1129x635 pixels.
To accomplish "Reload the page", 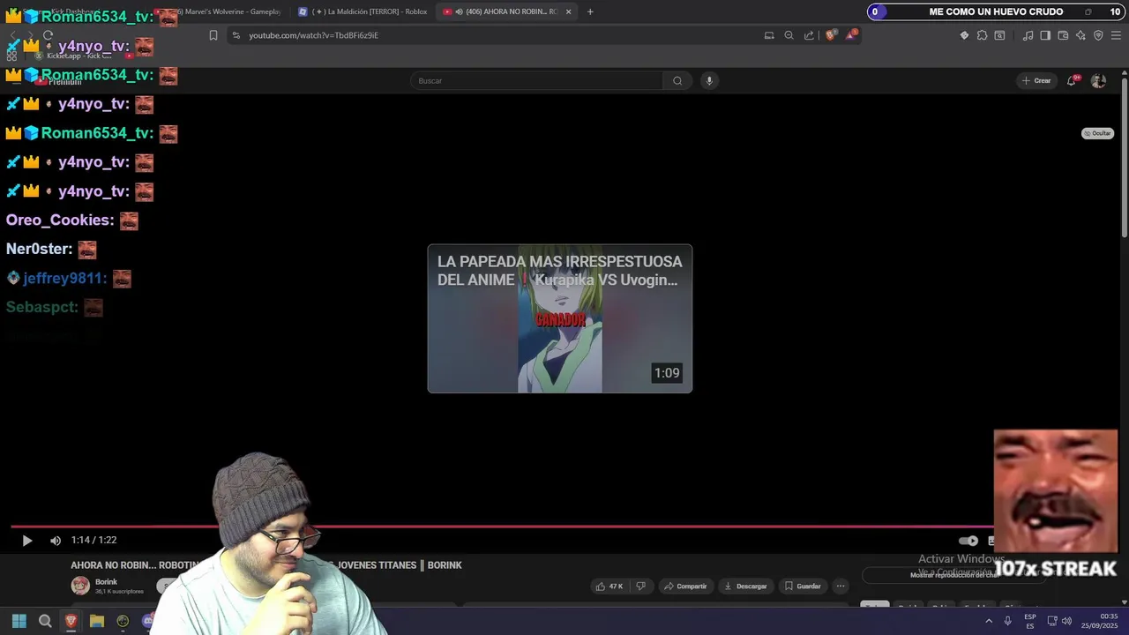I will tap(48, 35).
